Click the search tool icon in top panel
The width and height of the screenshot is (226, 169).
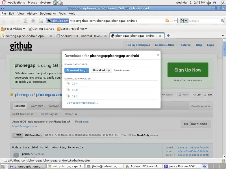(x=223, y=3)
